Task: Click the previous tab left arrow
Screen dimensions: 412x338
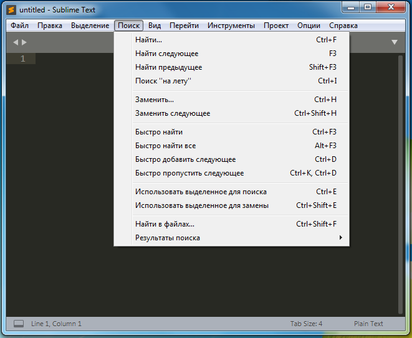Action: (x=16, y=42)
